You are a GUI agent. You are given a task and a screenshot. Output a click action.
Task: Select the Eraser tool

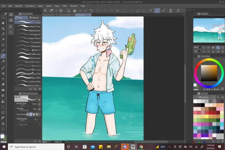coord(3,84)
